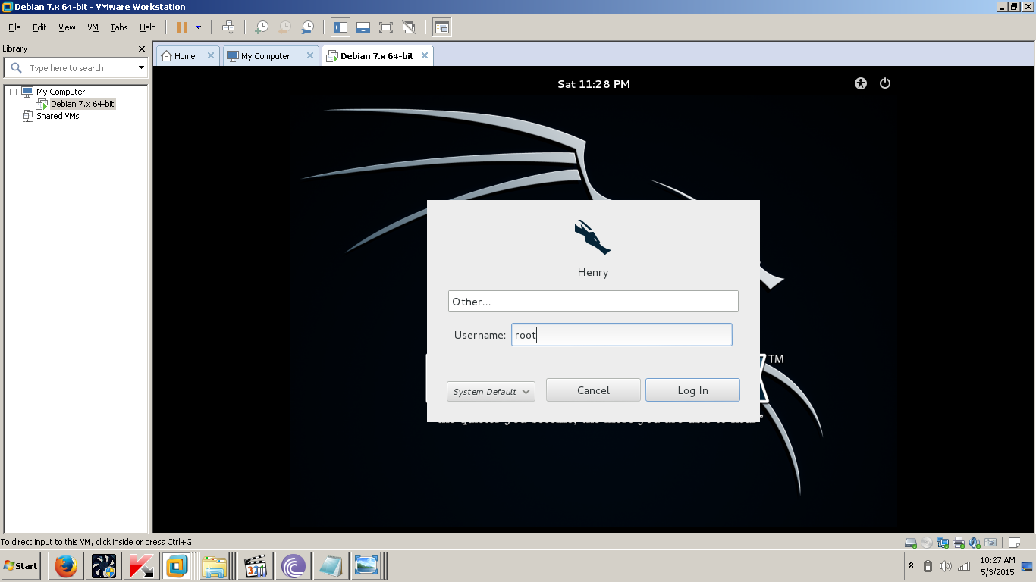
Task: Open the picture viewer taskbar icon
Action: pyautogui.click(x=368, y=566)
